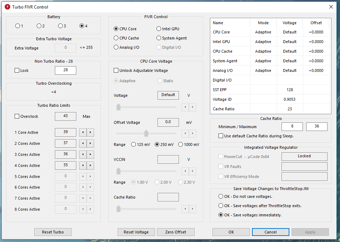This screenshot has width=340, height=242.
Task: Click left arrow for Offset Voltage
Action: [x=185, y=133]
